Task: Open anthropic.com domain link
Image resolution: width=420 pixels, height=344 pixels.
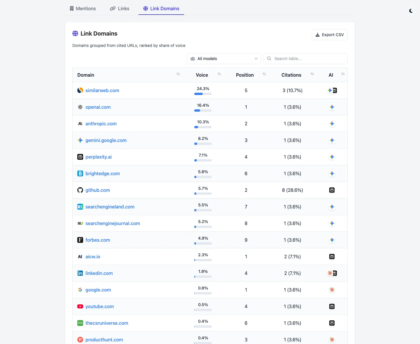Action: click(101, 124)
